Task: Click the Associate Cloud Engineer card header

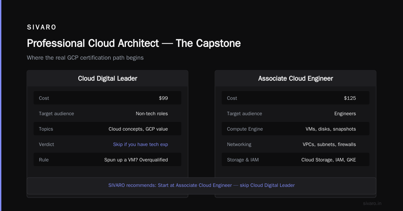Action: [296, 78]
